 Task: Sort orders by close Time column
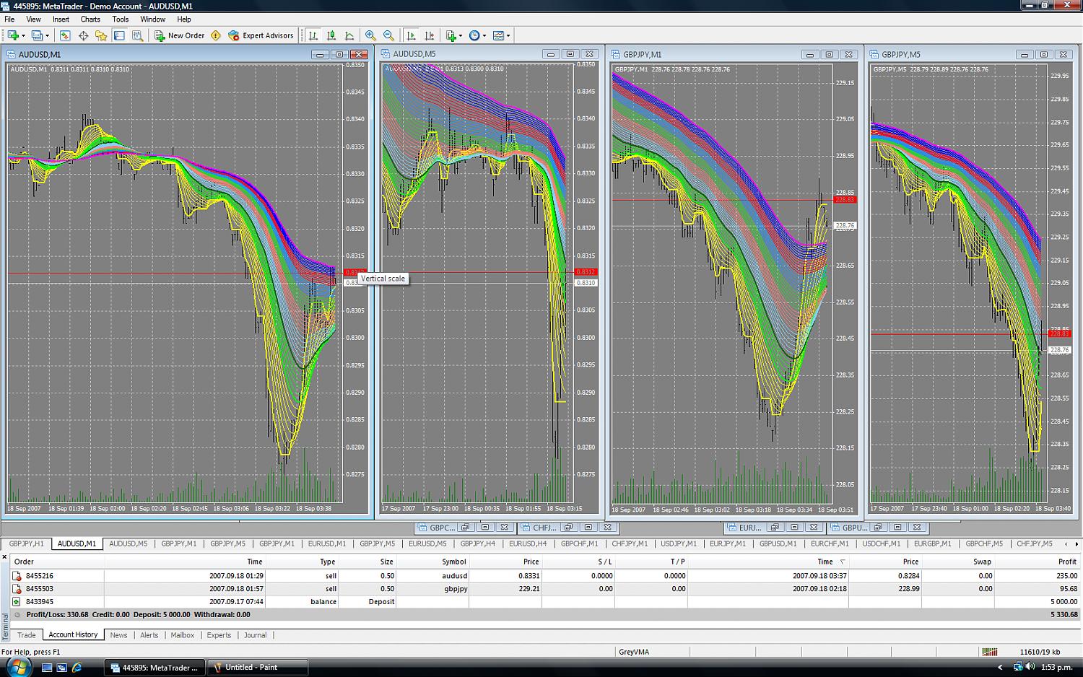click(x=767, y=562)
